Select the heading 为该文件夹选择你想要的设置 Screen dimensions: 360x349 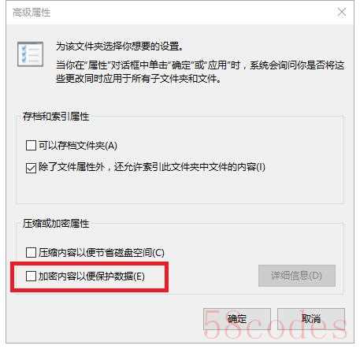pyautogui.click(x=120, y=46)
